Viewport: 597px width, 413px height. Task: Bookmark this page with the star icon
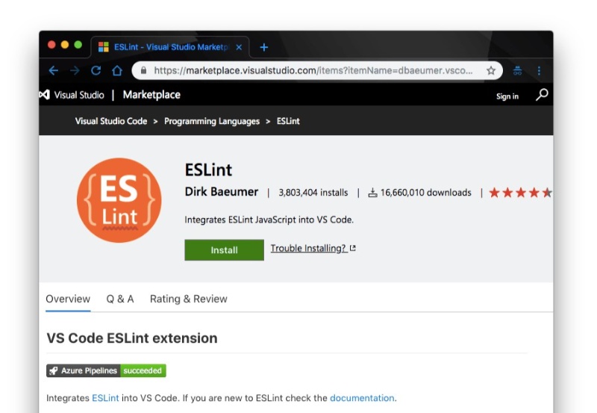coord(491,70)
